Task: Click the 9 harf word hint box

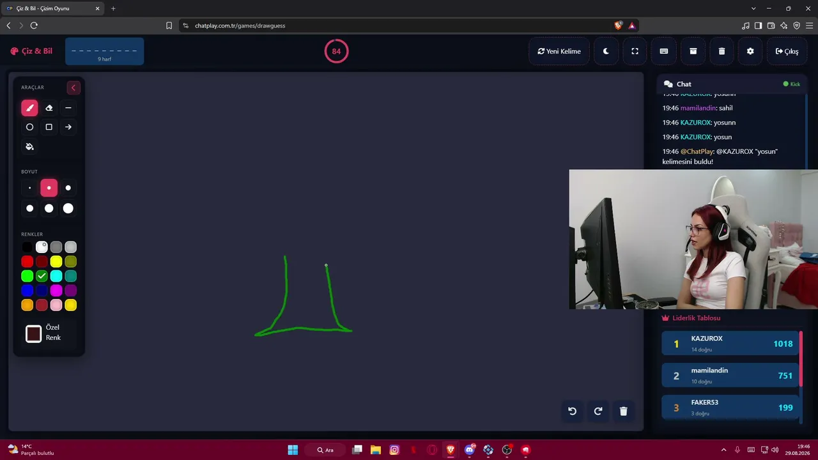Action: pos(104,51)
